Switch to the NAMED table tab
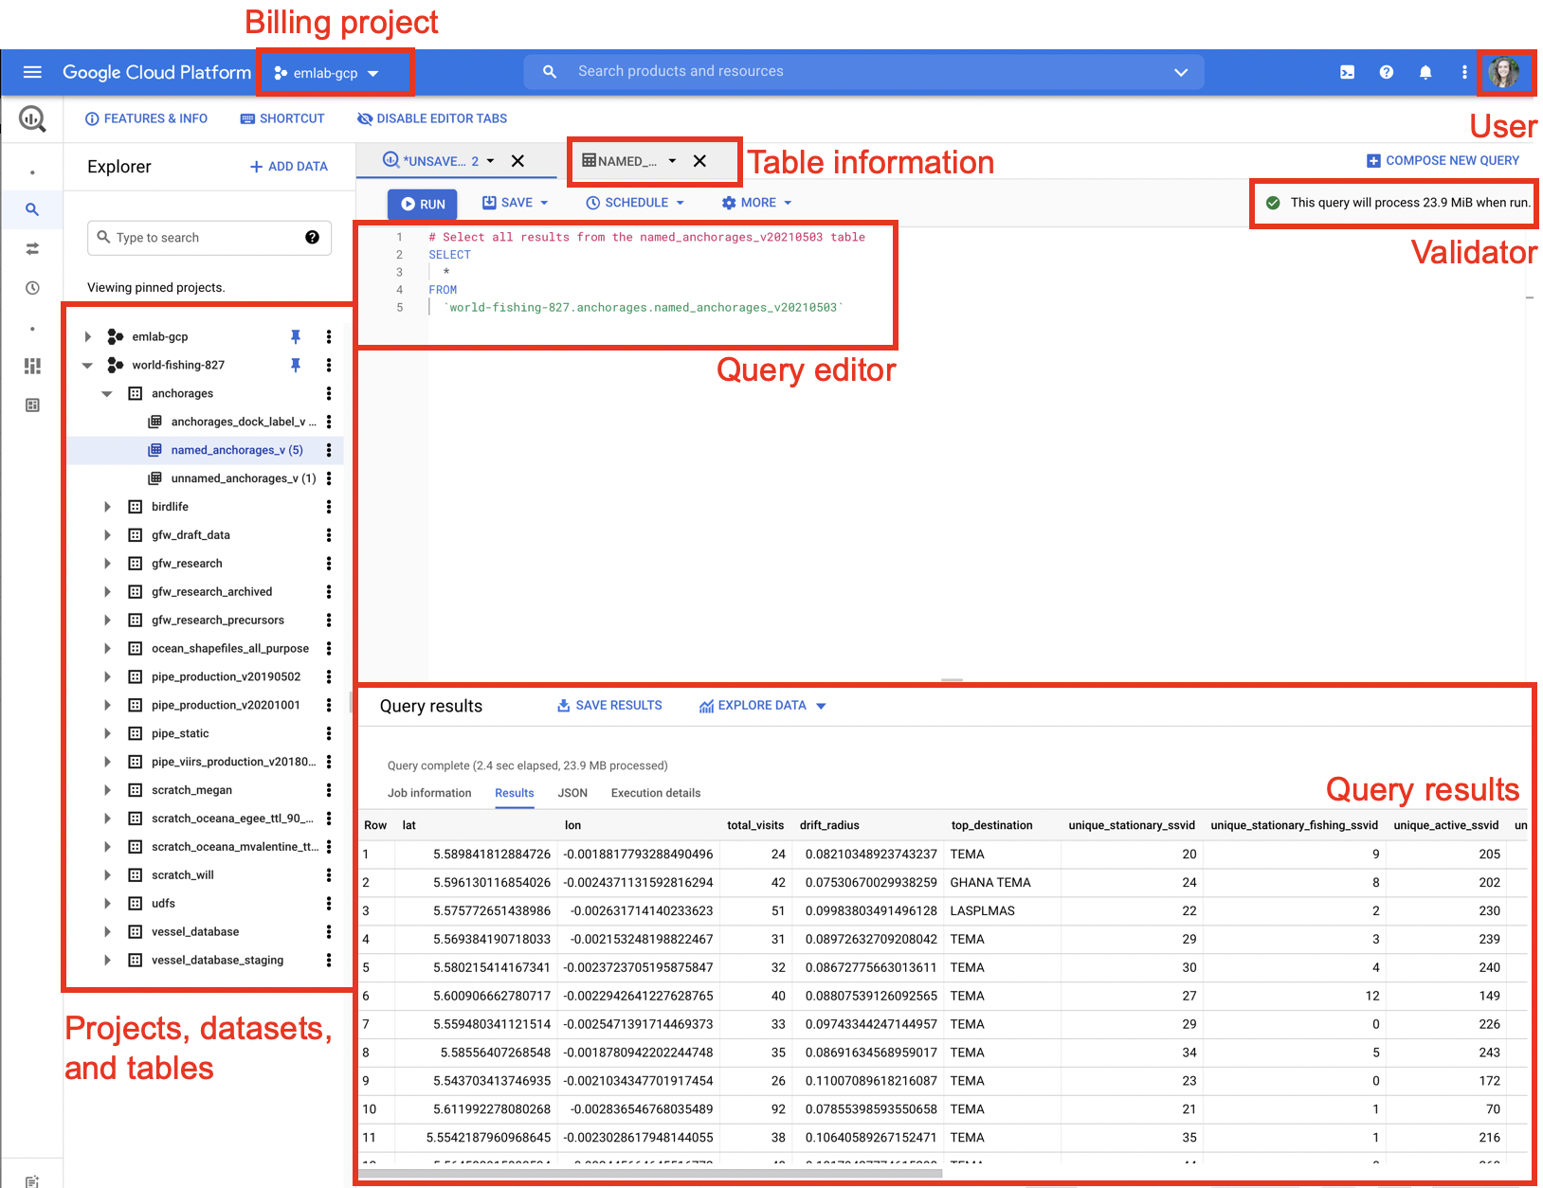The width and height of the screenshot is (1543, 1188). coord(619,161)
